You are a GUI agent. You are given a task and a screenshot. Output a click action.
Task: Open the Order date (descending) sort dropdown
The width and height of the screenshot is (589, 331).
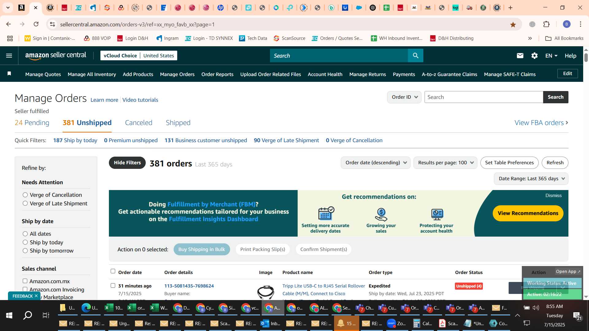click(x=375, y=163)
